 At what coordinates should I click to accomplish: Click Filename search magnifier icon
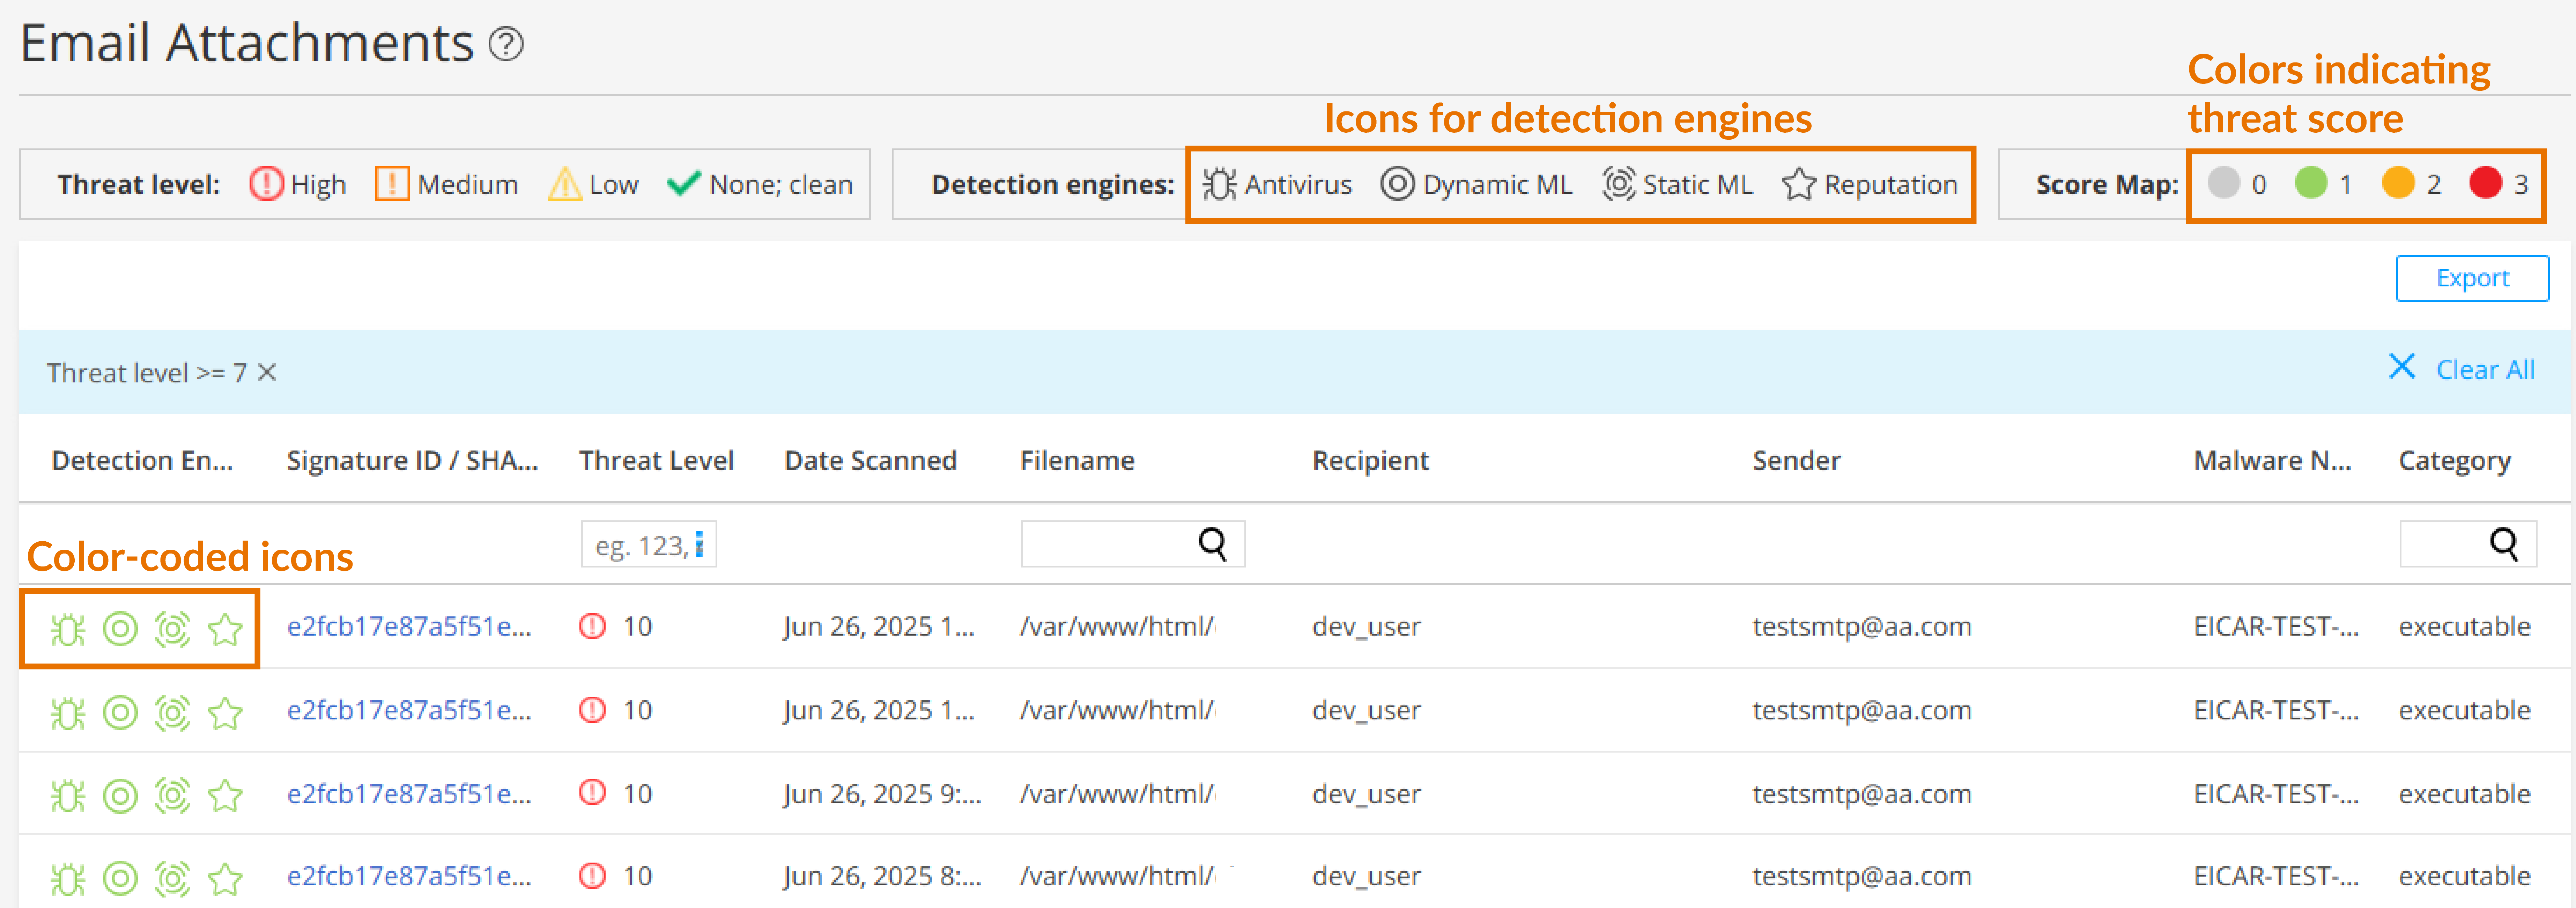pos(1212,544)
